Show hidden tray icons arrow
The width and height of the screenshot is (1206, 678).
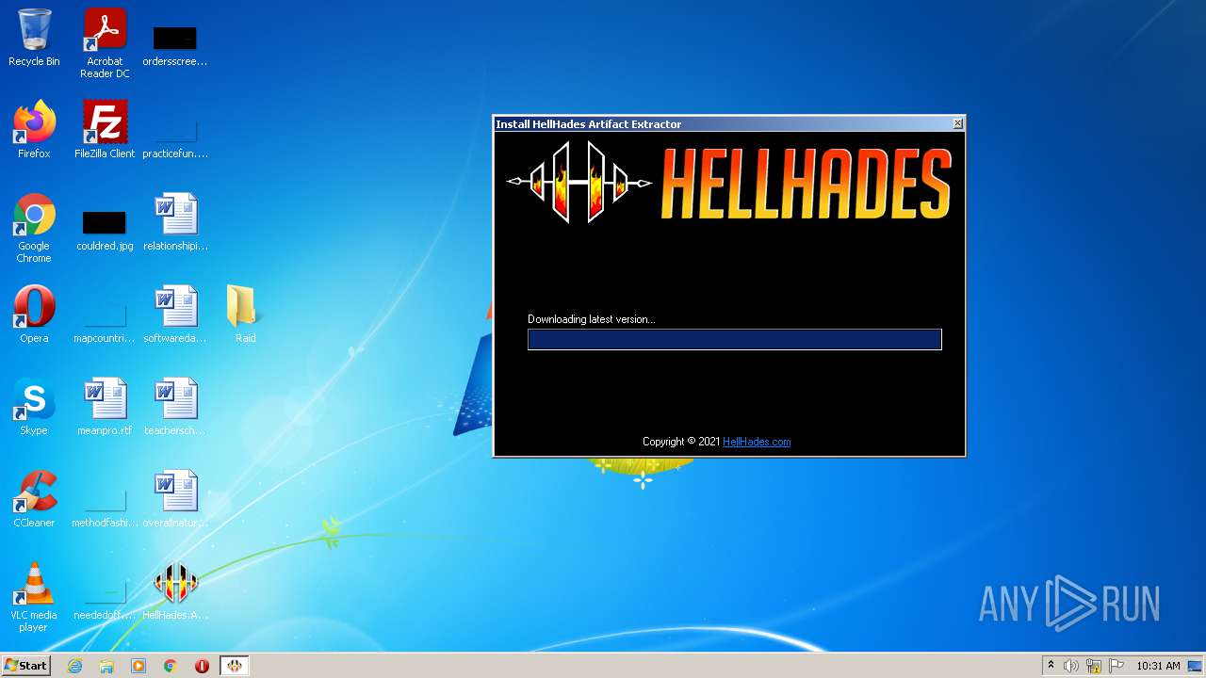(1051, 666)
